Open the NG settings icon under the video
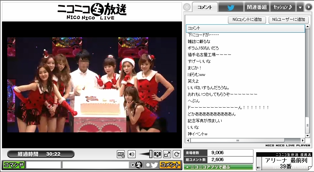The width and height of the screenshot is (314, 172). pyautogui.click(x=121, y=154)
